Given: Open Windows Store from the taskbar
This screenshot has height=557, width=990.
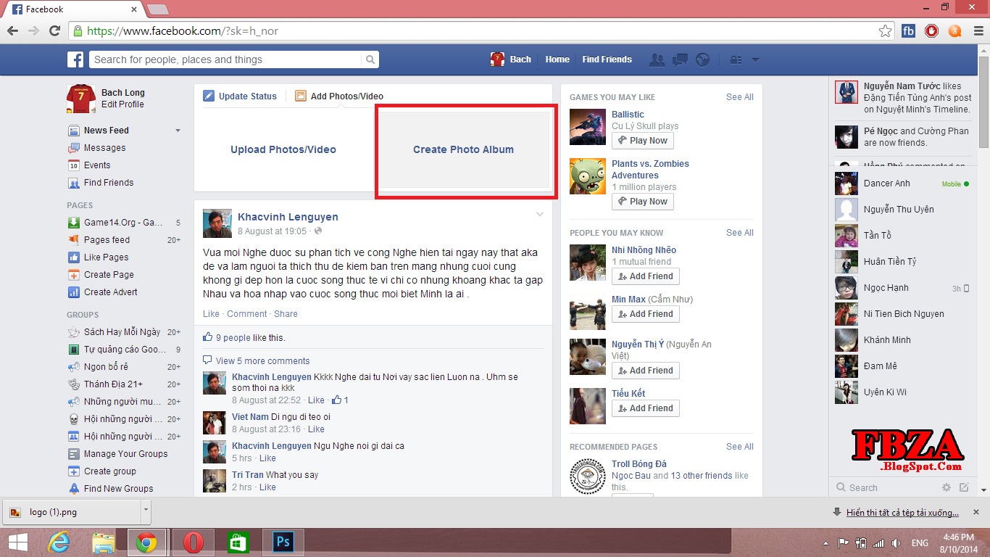Looking at the screenshot, I should coord(238,542).
